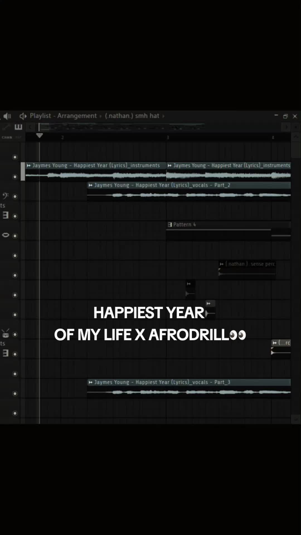Click the lips vocal track icon
Image resolution: width=301 pixels, height=535 pixels.
pyautogui.click(x=6, y=235)
